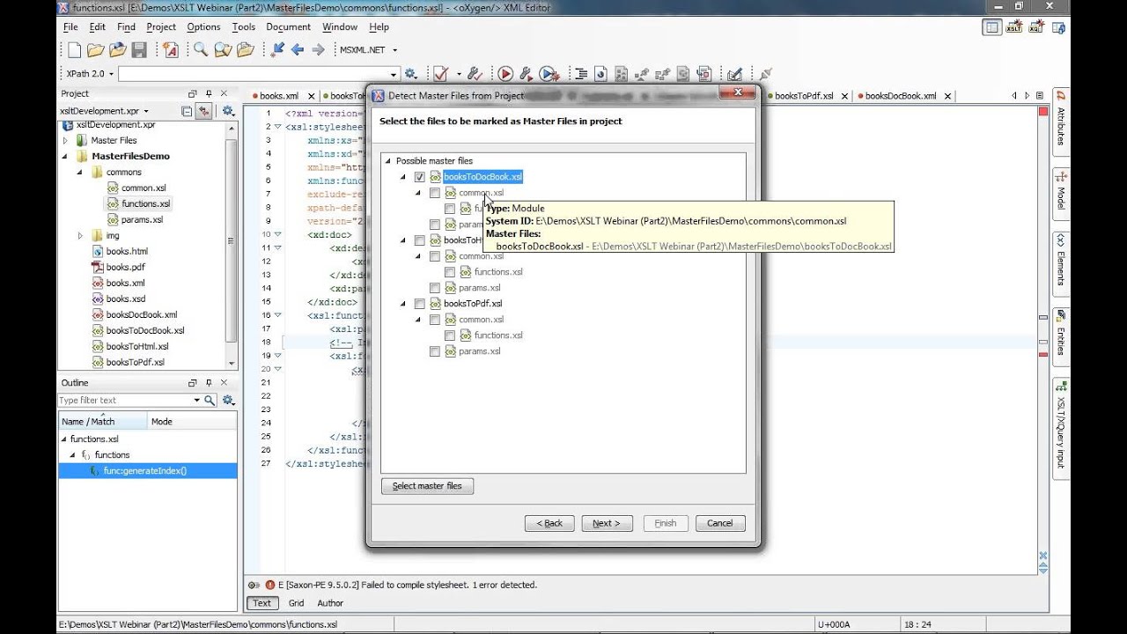
Task: Open the Options menu
Action: tap(203, 27)
